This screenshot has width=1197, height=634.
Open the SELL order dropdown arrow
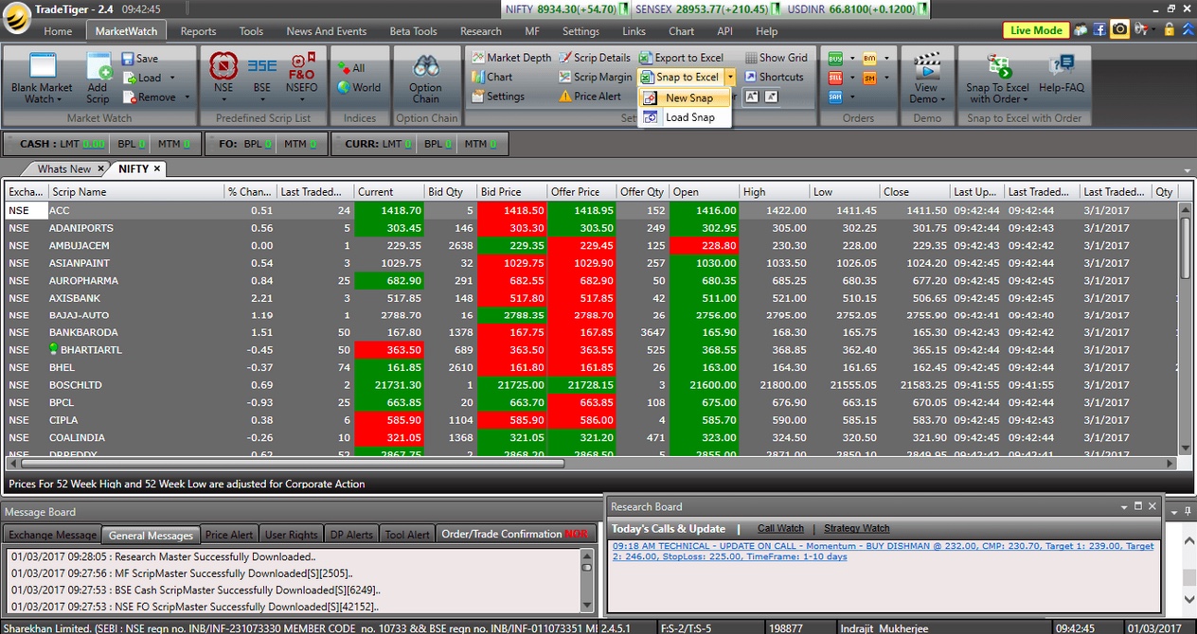852,78
